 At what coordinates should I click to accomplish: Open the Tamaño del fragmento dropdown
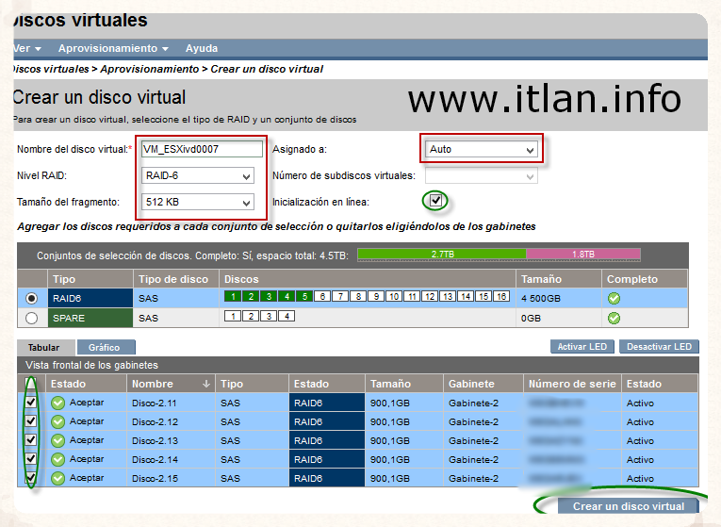(198, 202)
